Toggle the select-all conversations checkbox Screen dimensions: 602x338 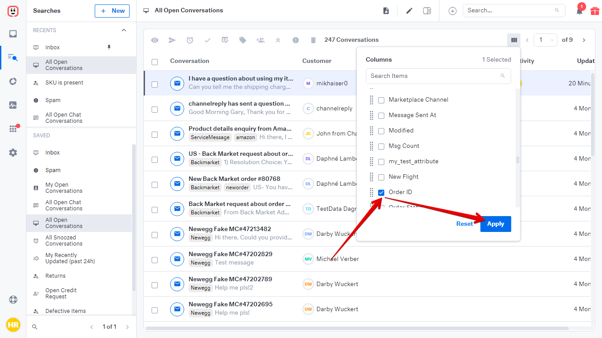[x=155, y=62]
